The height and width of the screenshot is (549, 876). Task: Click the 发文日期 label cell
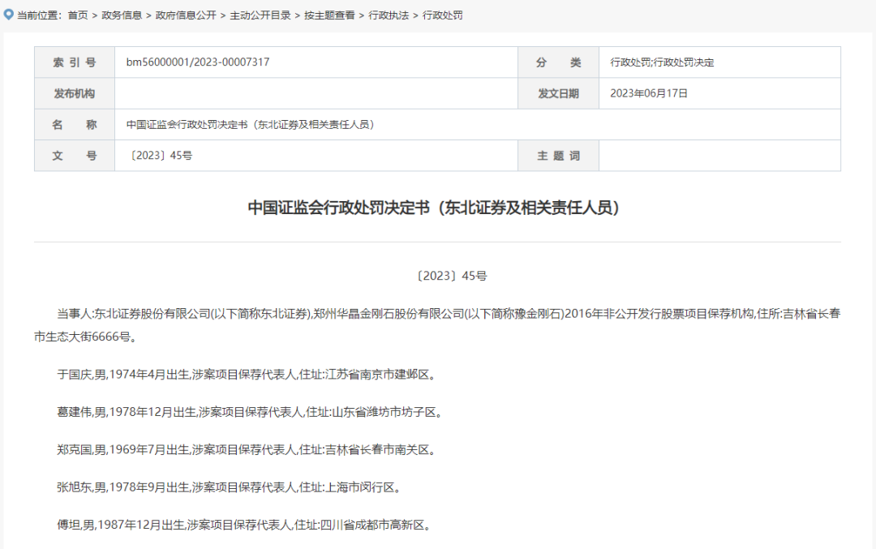[x=558, y=93]
